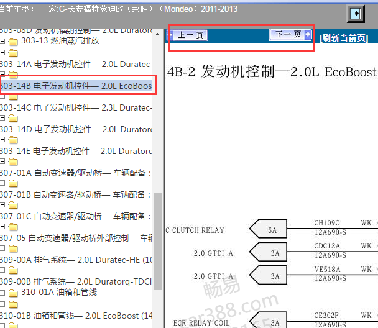This screenshot has width=378, height=328.
Task: Click wire code CH109C
Action: coord(326,223)
